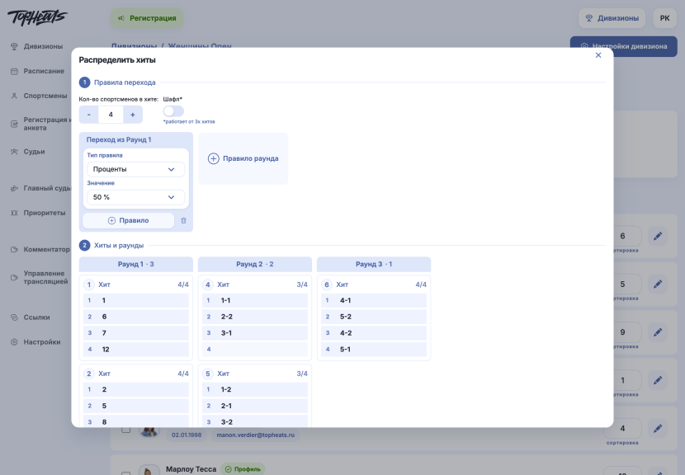Select seed 7 in the first heat
The width and height of the screenshot is (685, 475).
(136, 332)
